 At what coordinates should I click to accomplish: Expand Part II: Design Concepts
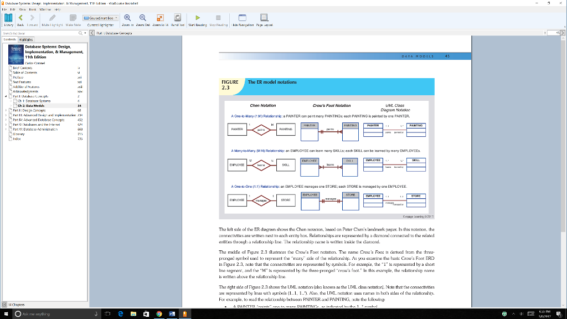click(6, 111)
